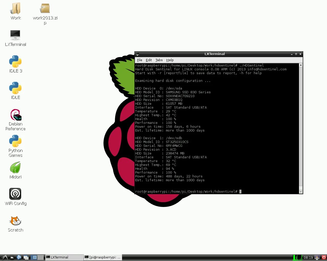Click the screen lock tray icon
327x261 pixels.
click(x=317, y=257)
